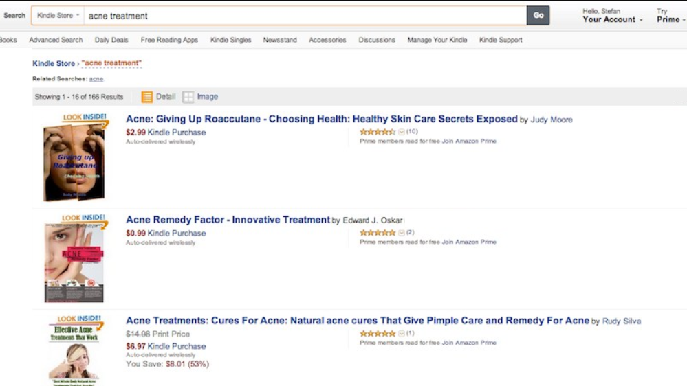
Task: Open Daily Deals tab
Action: (x=111, y=40)
